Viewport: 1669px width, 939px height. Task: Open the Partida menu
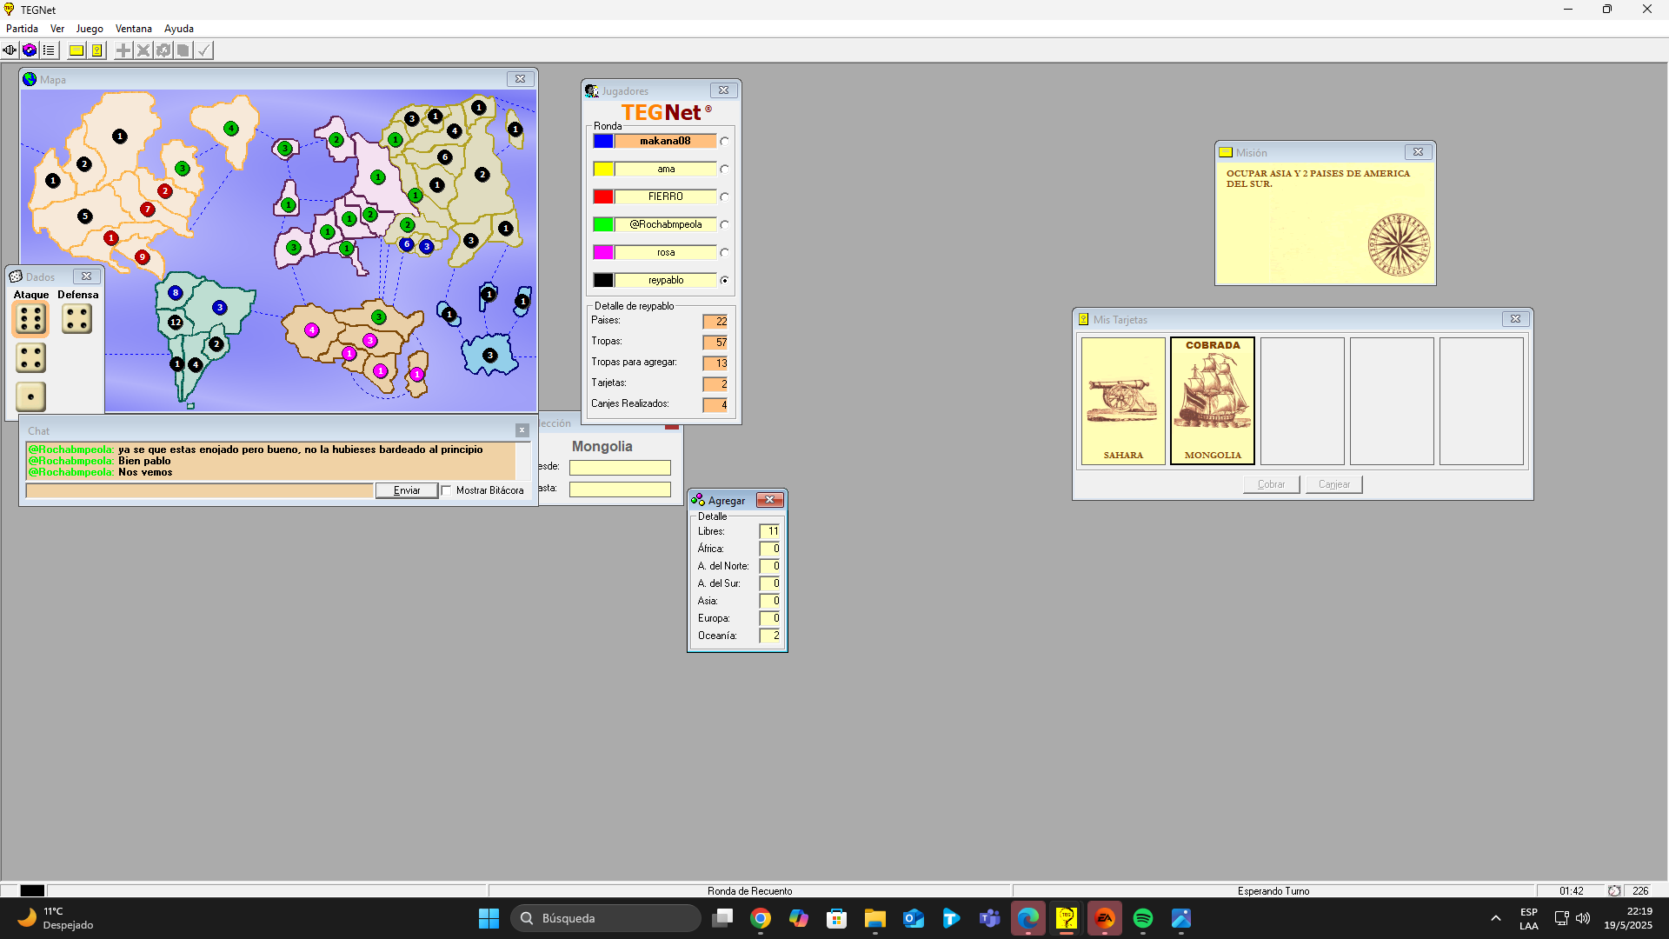22,29
